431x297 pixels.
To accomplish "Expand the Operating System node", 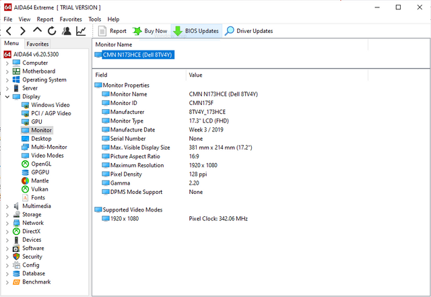I will click(x=7, y=80).
